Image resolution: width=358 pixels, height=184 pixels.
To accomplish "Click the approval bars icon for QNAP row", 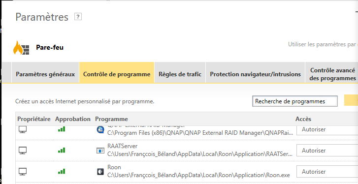I will coord(62,129).
